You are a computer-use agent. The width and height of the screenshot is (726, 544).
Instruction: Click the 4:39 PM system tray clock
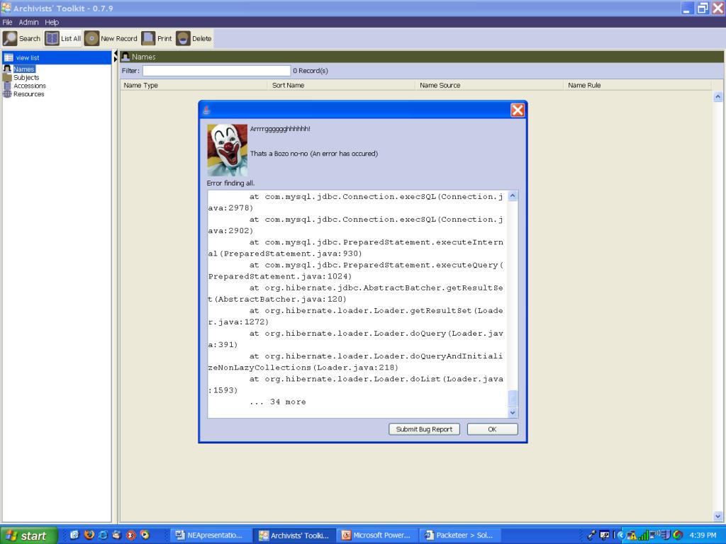[x=703, y=535]
